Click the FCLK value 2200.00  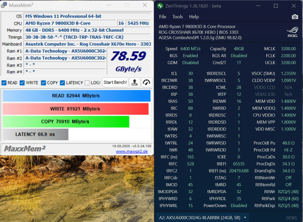pyautogui.click(x=288, y=56)
